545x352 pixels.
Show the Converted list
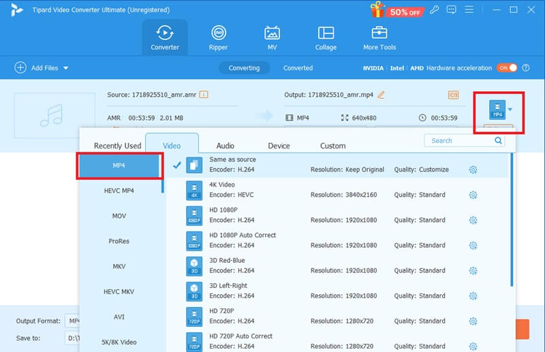(x=298, y=68)
